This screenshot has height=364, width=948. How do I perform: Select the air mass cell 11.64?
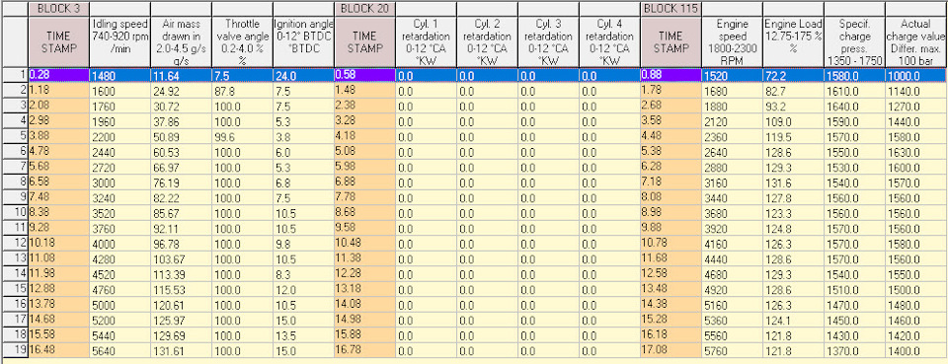click(x=181, y=75)
